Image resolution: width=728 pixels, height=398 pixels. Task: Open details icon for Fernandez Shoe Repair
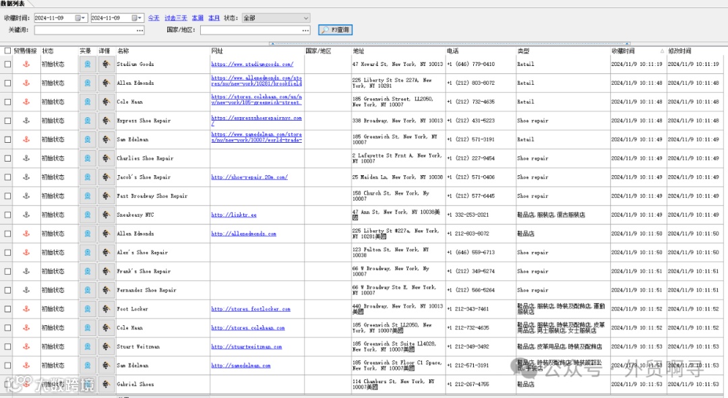107,290
